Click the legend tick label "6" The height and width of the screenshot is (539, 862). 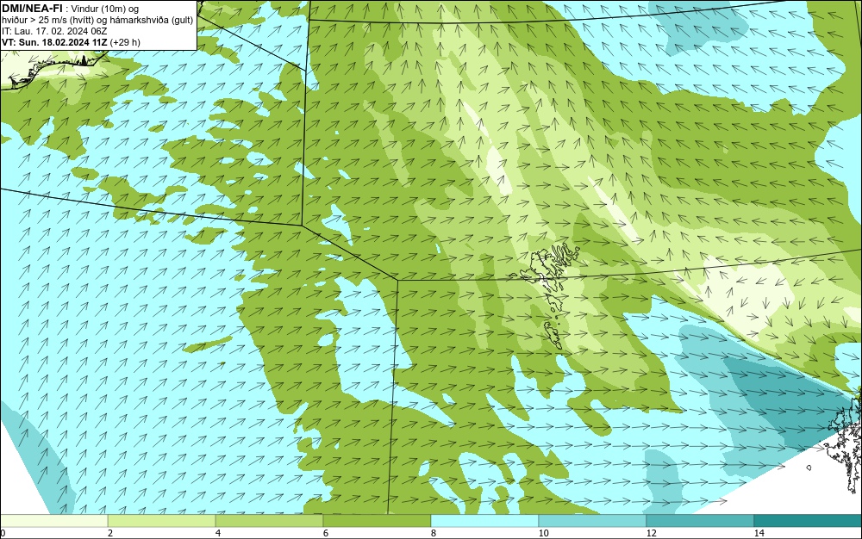click(x=326, y=534)
